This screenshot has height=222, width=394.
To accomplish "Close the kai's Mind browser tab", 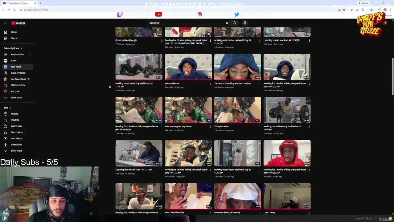I will (x=35, y=3).
